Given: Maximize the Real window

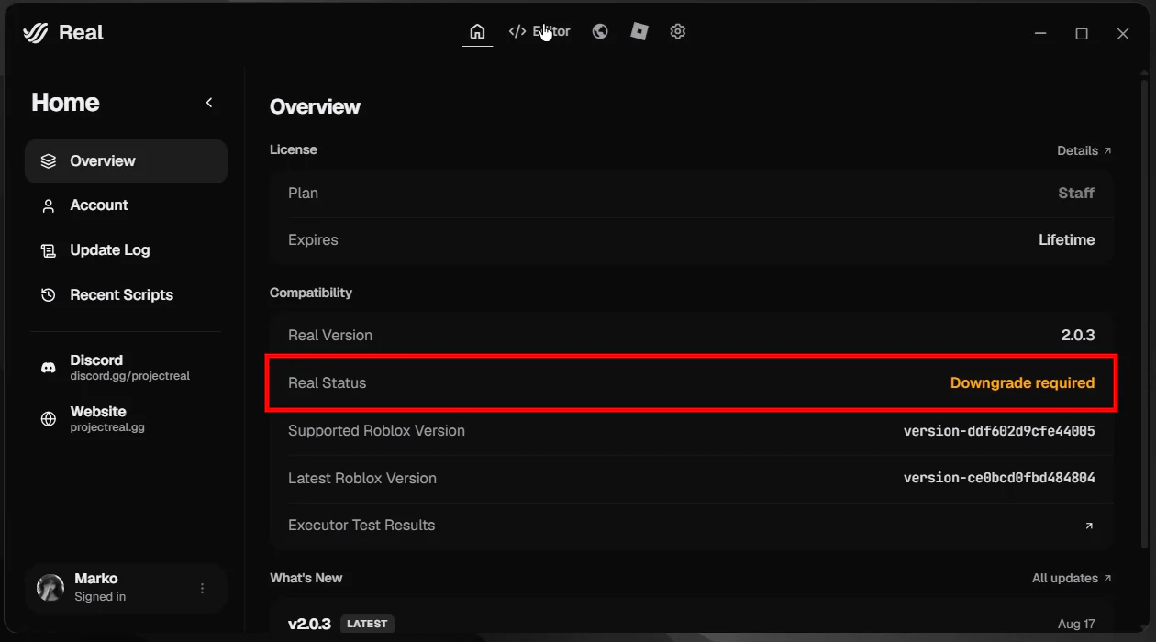Looking at the screenshot, I should pyautogui.click(x=1082, y=33).
